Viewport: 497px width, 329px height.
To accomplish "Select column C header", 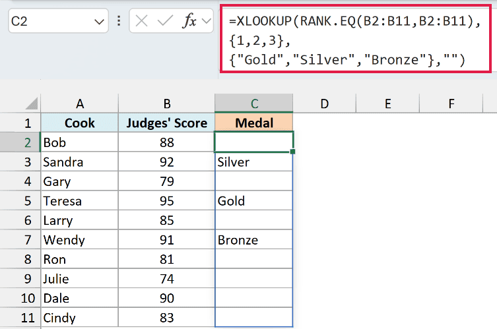I will [254, 104].
